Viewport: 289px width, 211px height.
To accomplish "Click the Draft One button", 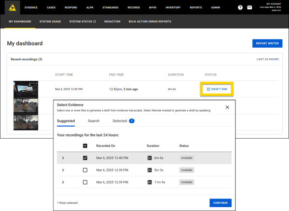I will point(217,89).
